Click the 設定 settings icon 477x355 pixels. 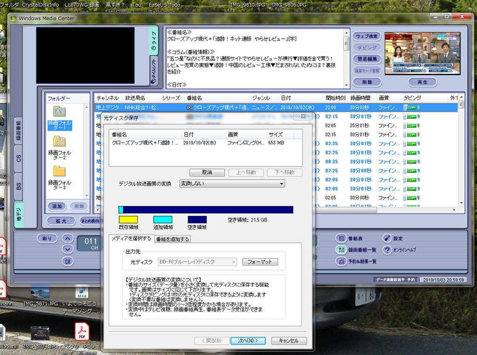(388, 238)
